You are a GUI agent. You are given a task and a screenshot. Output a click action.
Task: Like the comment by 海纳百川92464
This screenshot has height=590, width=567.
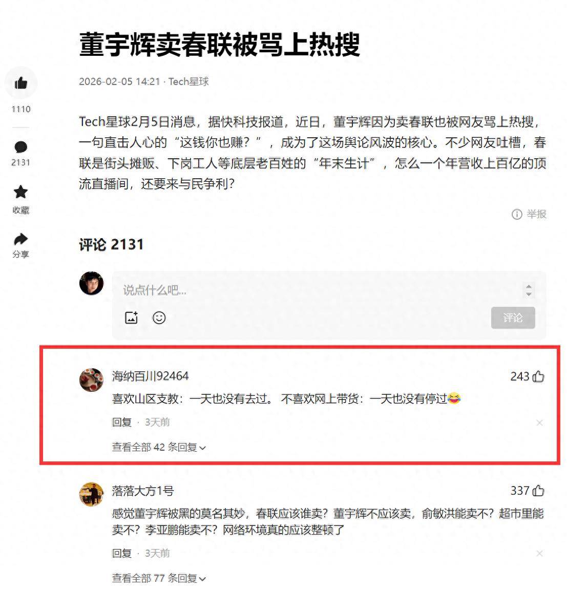click(x=538, y=376)
